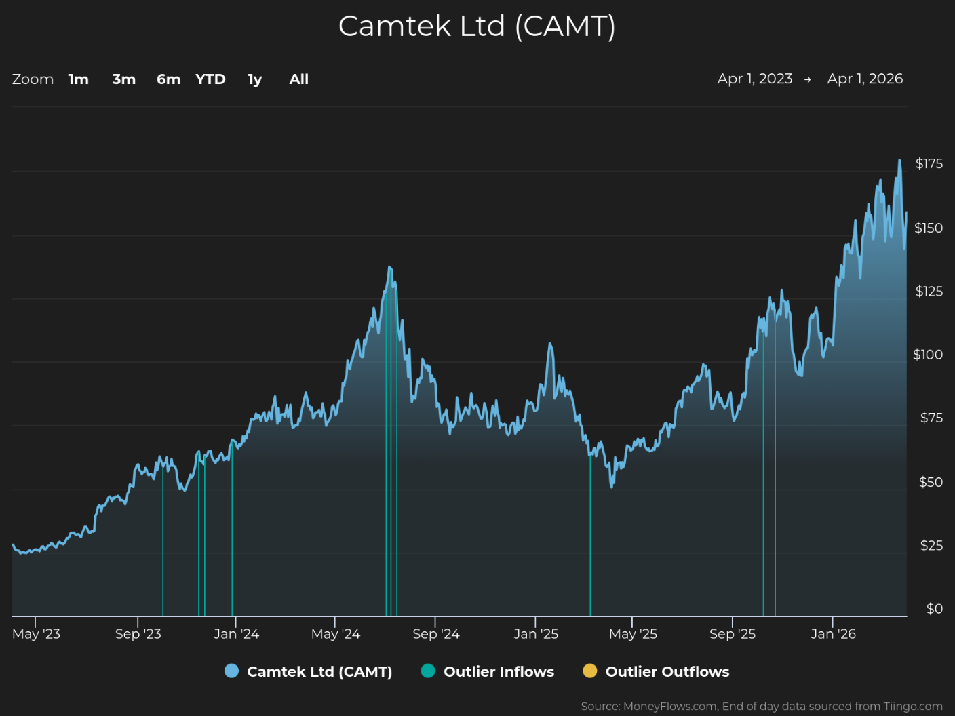Click the $150 y-axis label
955x716 pixels.
coord(929,228)
